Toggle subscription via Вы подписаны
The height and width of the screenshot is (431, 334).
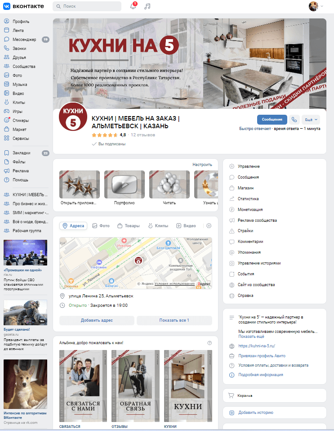[x=109, y=144]
